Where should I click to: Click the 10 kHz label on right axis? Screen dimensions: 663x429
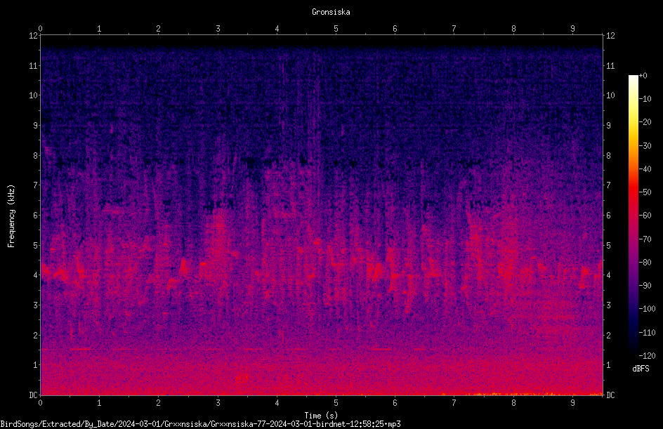610,95
